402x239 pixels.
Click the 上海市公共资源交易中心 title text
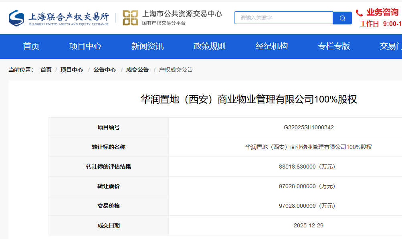[x=182, y=14]
